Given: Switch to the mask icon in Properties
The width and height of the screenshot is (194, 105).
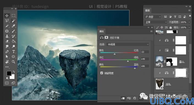Looking at the screenshot, I should 106,38.
